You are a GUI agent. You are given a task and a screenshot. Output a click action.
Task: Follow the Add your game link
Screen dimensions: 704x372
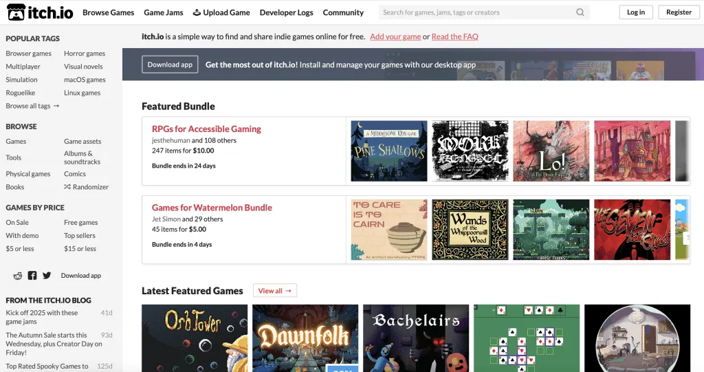pos(395,36)
